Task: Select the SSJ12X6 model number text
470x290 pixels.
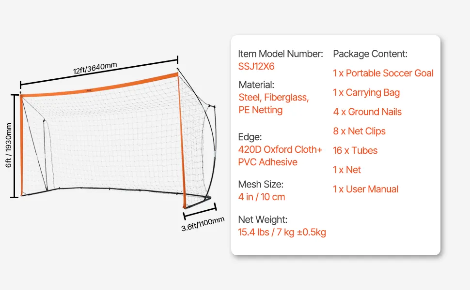Action: (x=256, y=66)
